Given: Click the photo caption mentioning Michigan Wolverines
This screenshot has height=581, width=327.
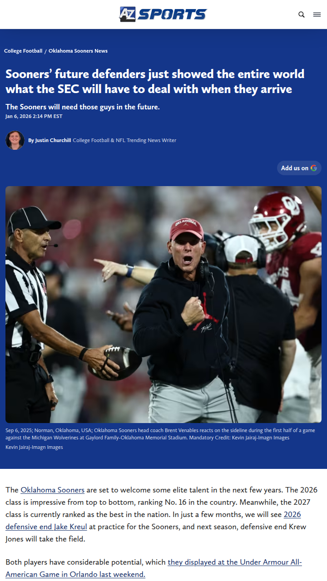Looking at the screenshot, I should (x=160, y=434).
